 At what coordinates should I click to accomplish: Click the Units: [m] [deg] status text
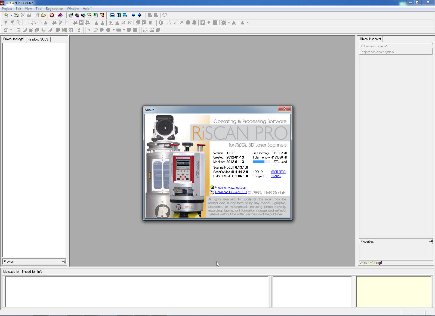371,263
